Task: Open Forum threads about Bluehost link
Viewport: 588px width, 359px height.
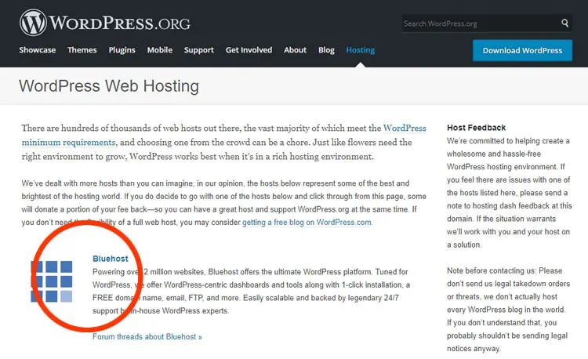Action: pos(147,336)
